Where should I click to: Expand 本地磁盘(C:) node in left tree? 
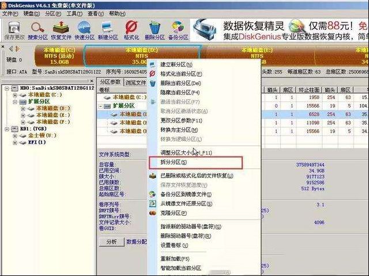tap(15, 95)
